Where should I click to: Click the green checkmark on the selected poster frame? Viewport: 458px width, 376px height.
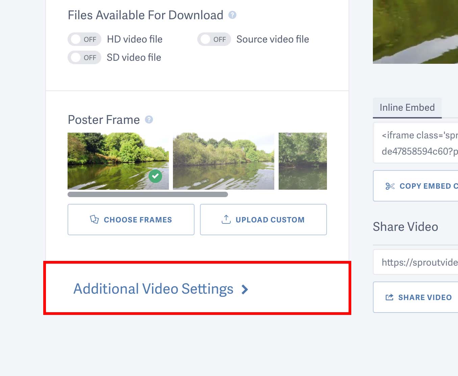(155, 176)
